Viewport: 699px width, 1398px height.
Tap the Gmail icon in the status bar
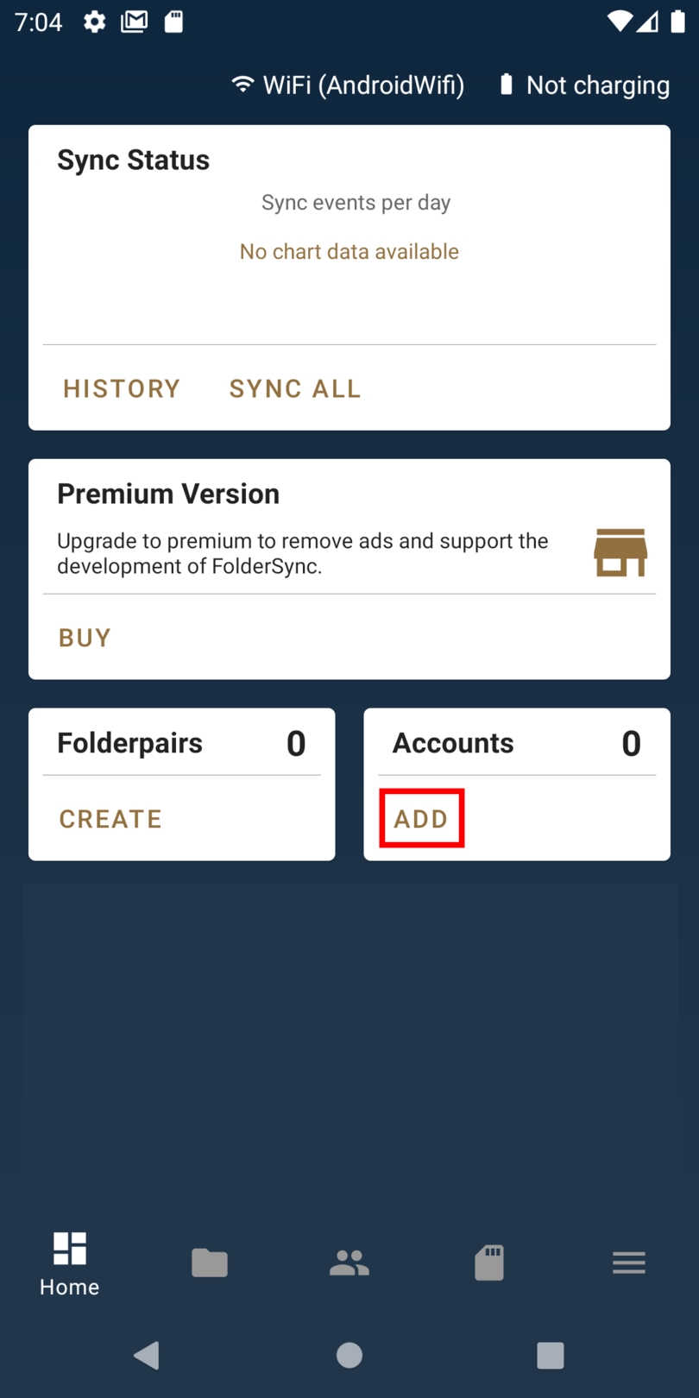click(134, 21)
